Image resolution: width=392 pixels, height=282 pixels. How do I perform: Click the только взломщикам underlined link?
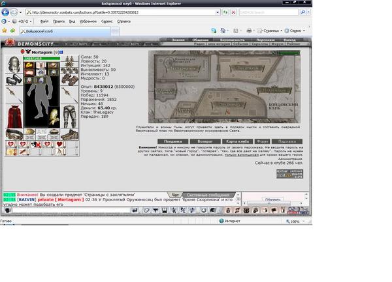pos(242,155)
